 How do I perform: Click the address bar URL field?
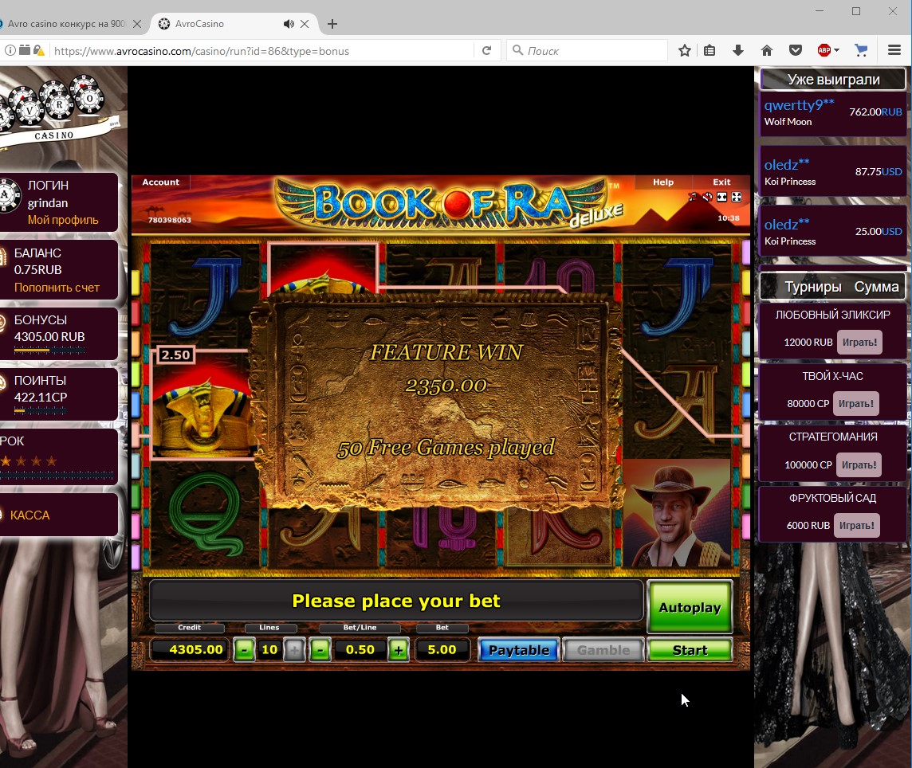[x=261, y=51]
